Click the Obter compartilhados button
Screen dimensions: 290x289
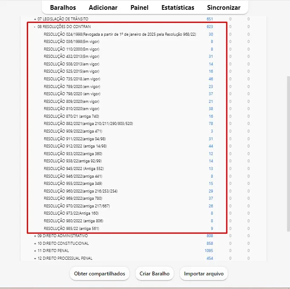100,274
